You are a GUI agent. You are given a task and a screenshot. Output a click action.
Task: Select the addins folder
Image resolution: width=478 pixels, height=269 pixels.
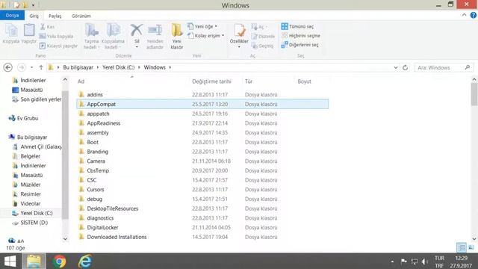tap(202, 95)
